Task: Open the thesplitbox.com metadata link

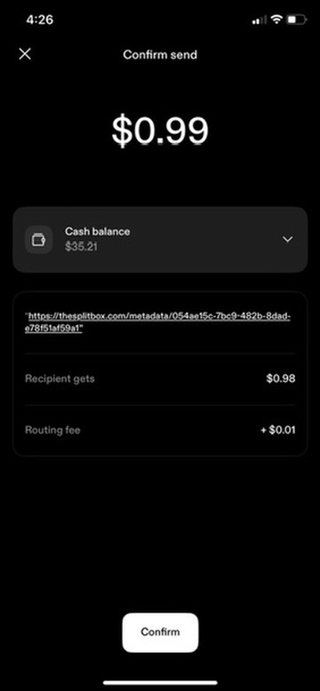Action: point(159,322)
